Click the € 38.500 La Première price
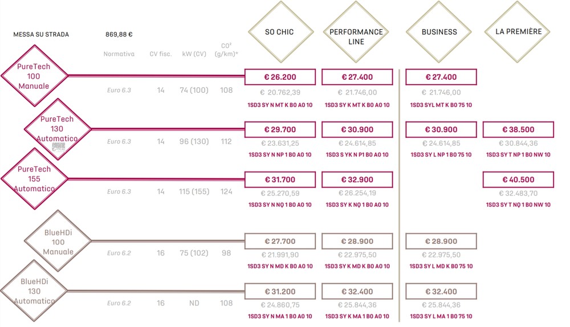570x327 pixels. coord(518,129)
